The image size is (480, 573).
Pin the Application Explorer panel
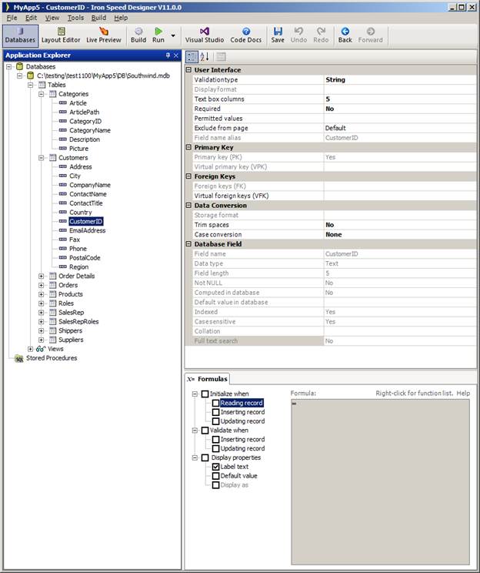pyautogui.click(x=168, y=55)
